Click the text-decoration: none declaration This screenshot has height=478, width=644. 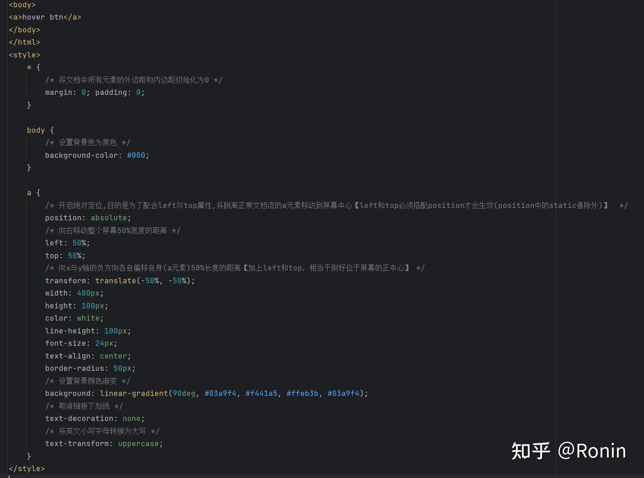pos(93,418)
